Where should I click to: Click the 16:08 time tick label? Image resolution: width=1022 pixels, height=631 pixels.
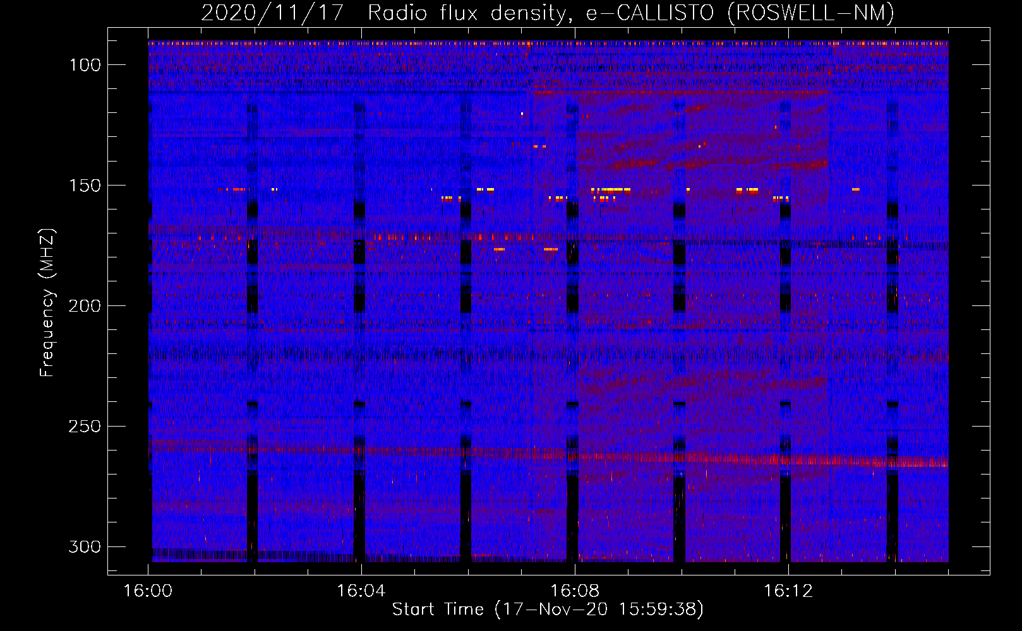(x=575, y=591)
